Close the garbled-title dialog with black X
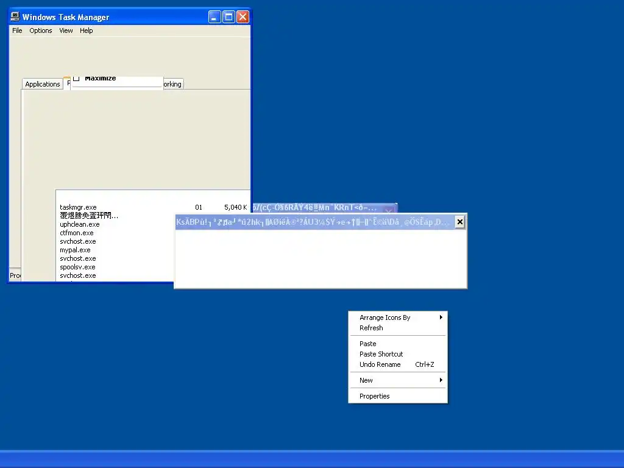Screen dimensions: 624x468 [x=459, y=222]
